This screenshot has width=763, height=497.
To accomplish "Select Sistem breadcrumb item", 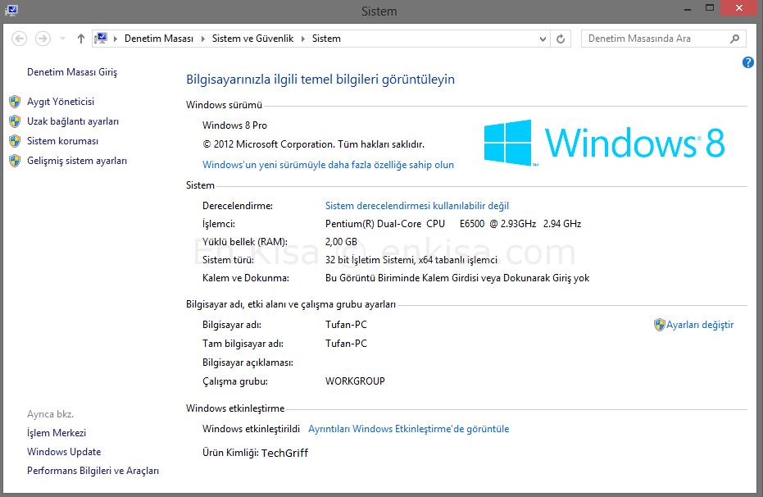I will [326, 39].
